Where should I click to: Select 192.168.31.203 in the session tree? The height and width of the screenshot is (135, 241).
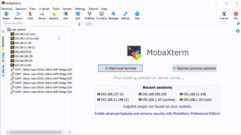(x=21, y=65)
